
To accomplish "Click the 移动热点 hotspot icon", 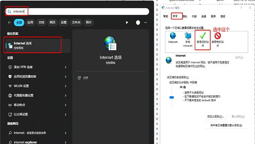I will tap(10, 105).
